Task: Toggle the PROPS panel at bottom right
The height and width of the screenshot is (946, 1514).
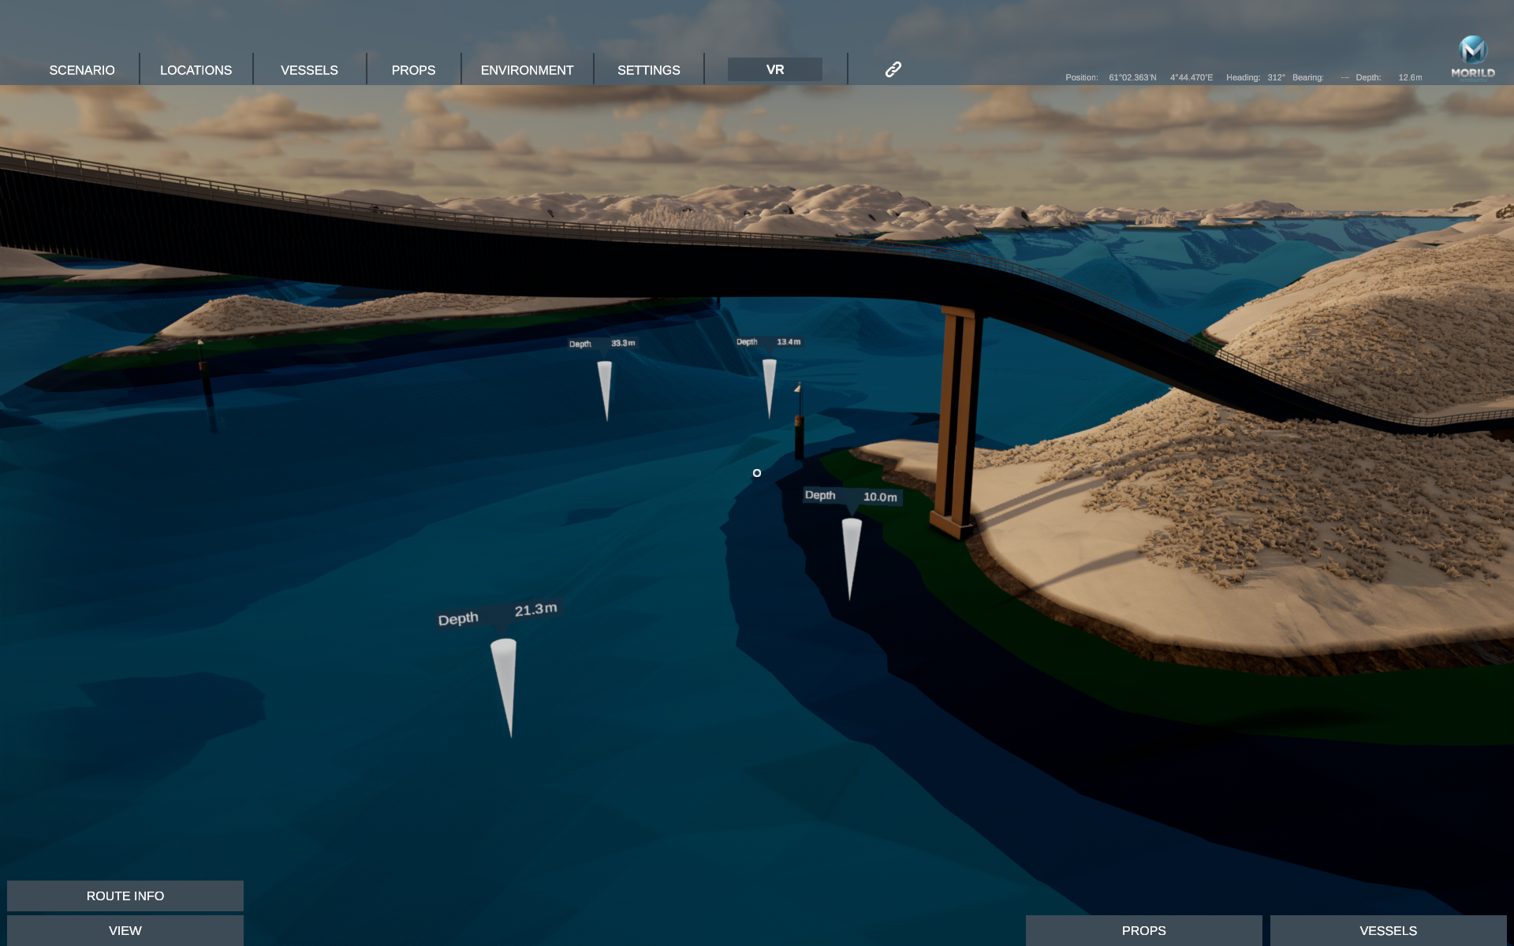Action: pyautogui.click(x=1143, y=930)
